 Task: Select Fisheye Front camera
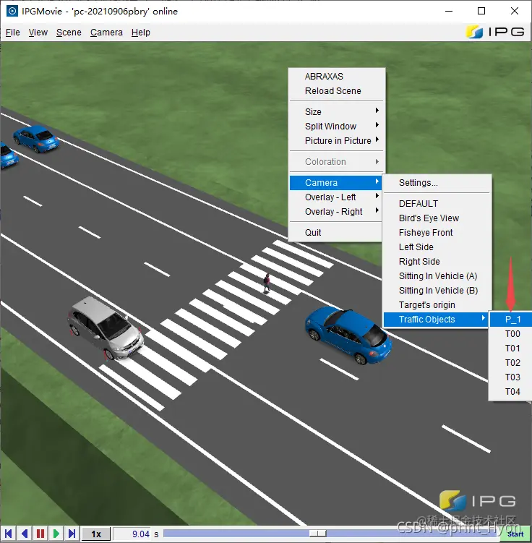(x=437, y=232)
